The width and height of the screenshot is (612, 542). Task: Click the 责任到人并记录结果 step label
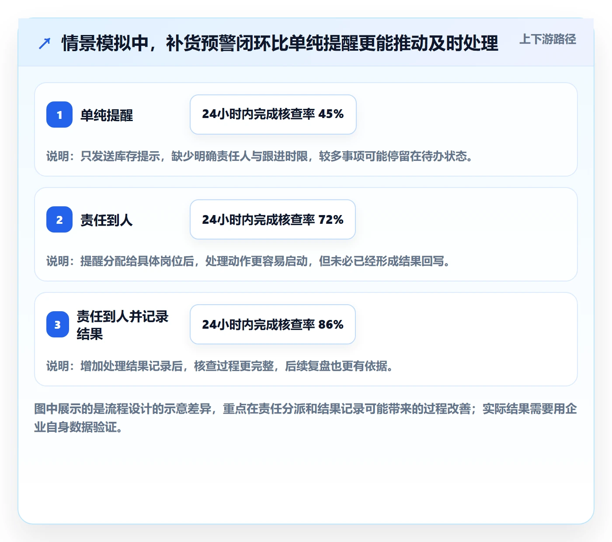(x=122, y=325)
